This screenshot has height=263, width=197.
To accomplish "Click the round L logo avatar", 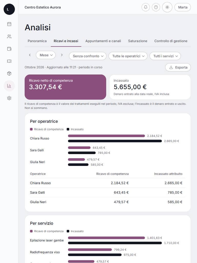I will 9,9.
